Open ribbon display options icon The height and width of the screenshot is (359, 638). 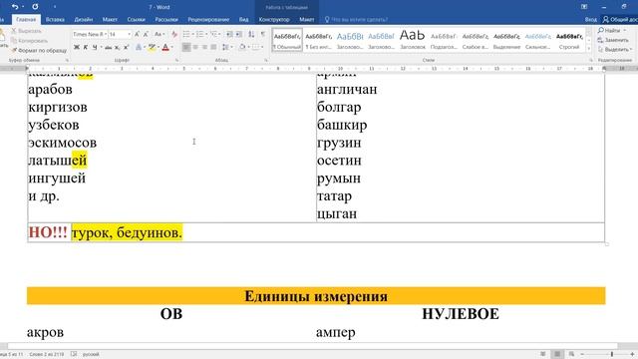584,7
